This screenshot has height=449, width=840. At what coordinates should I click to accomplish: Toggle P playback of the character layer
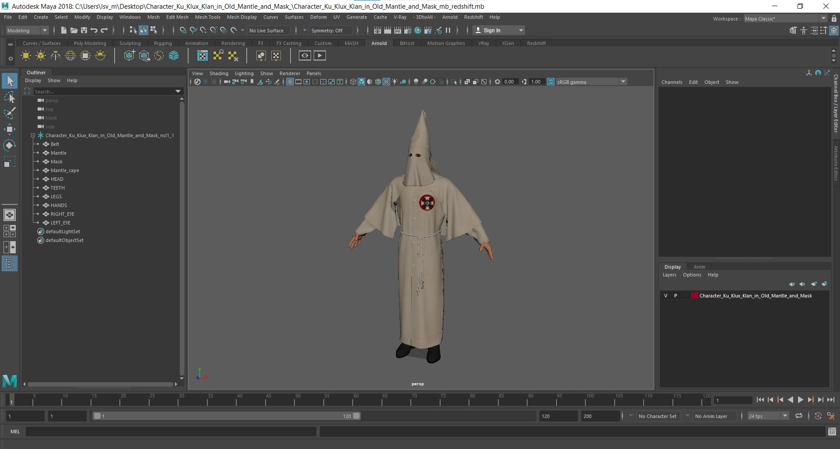675,296
